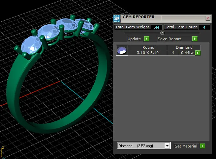This screenshot has width=216, height=159.
Task: Click the gem quantity cell showing 4
Action: click(173, 53)
